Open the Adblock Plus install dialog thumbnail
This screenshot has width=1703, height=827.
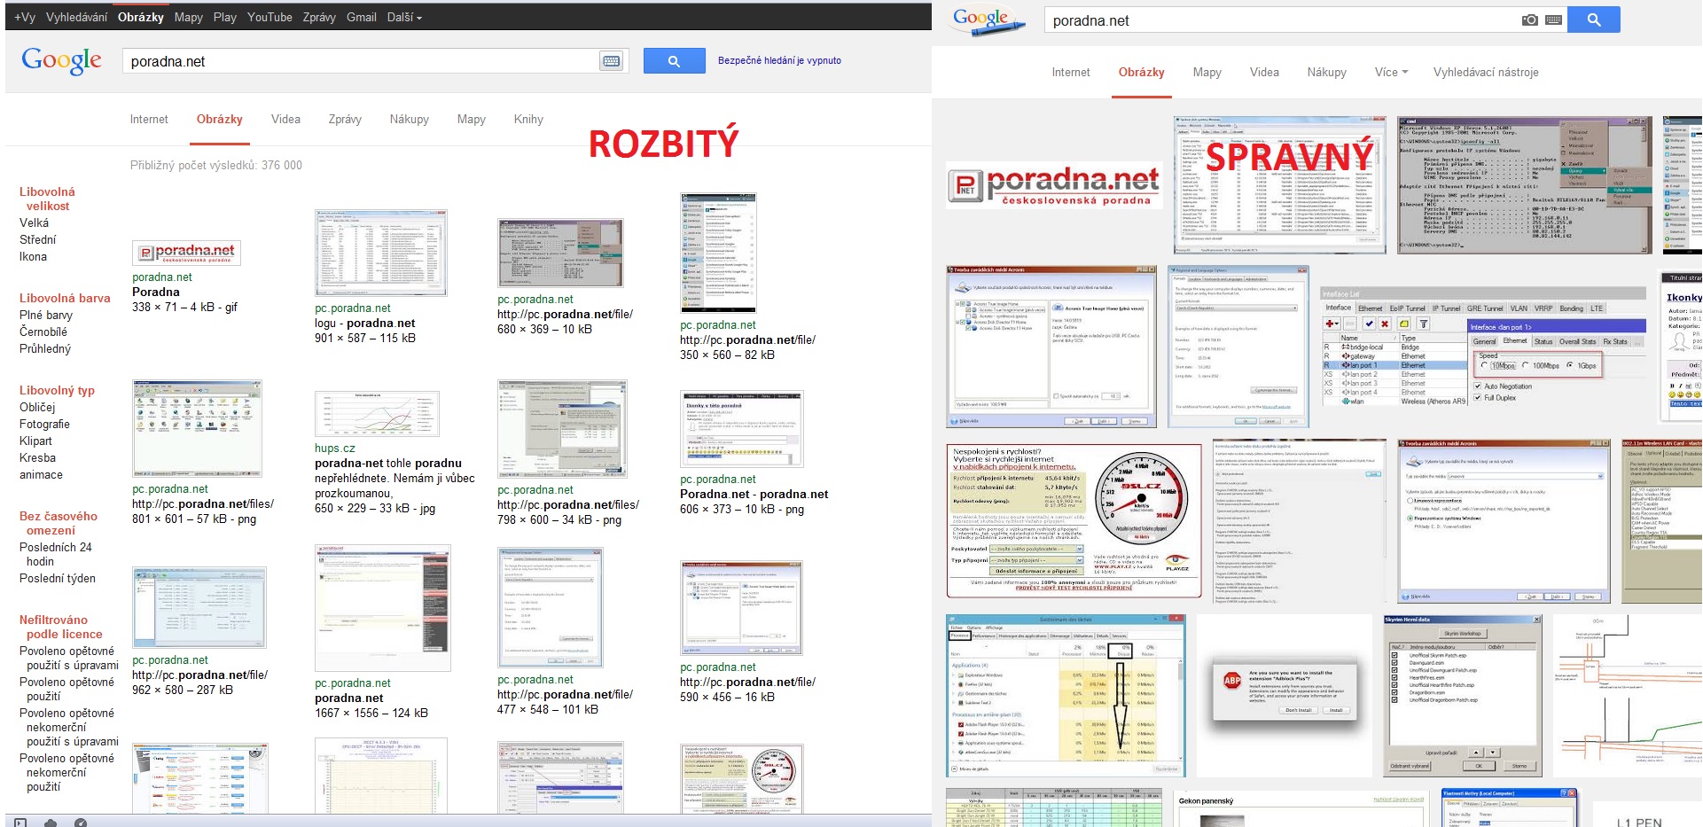click(1285, 694)
